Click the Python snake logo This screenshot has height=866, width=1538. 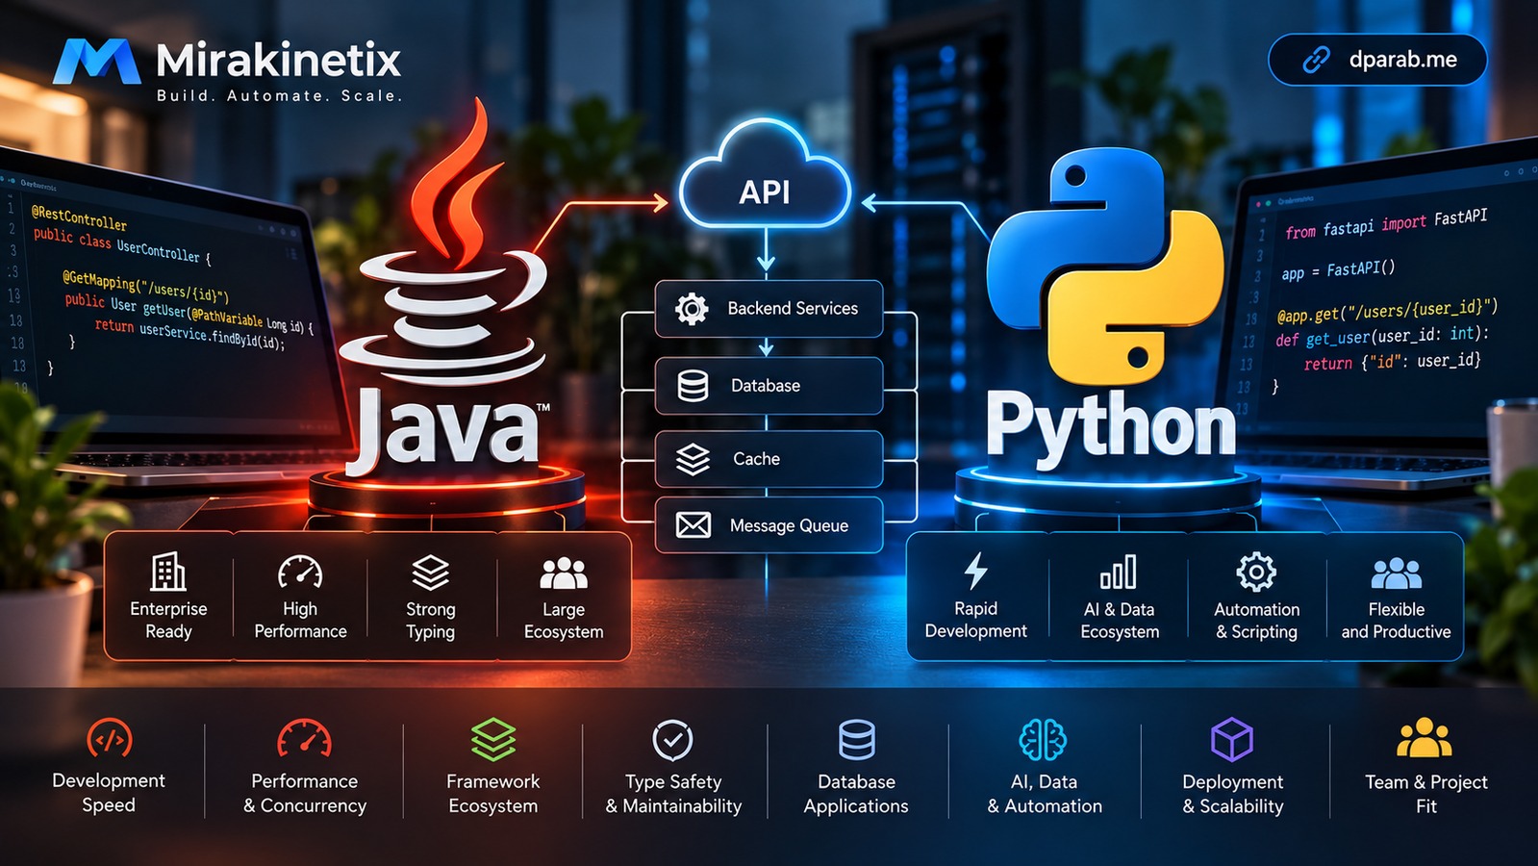point(1106,267)
